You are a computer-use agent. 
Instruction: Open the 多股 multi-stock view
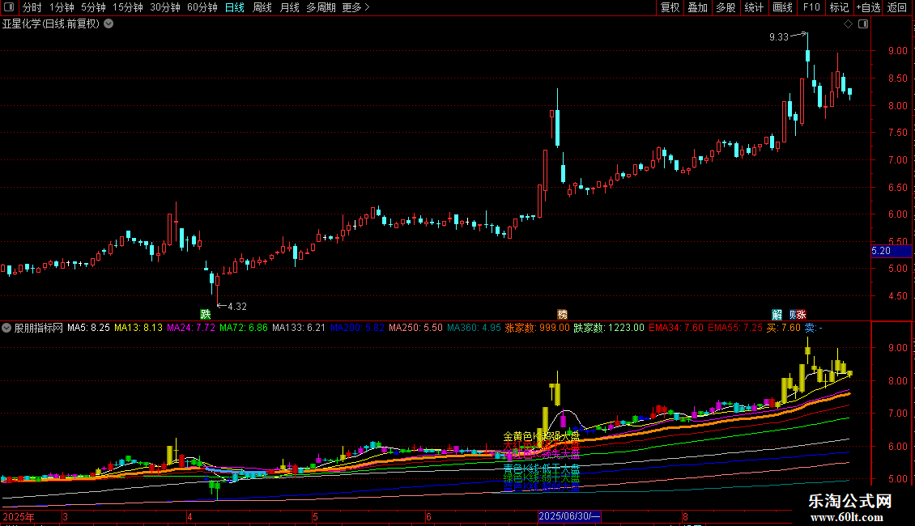(726, 7)
